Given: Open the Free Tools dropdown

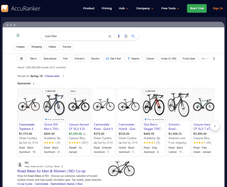Looking at the screenshot, I should tap(170, 8).
